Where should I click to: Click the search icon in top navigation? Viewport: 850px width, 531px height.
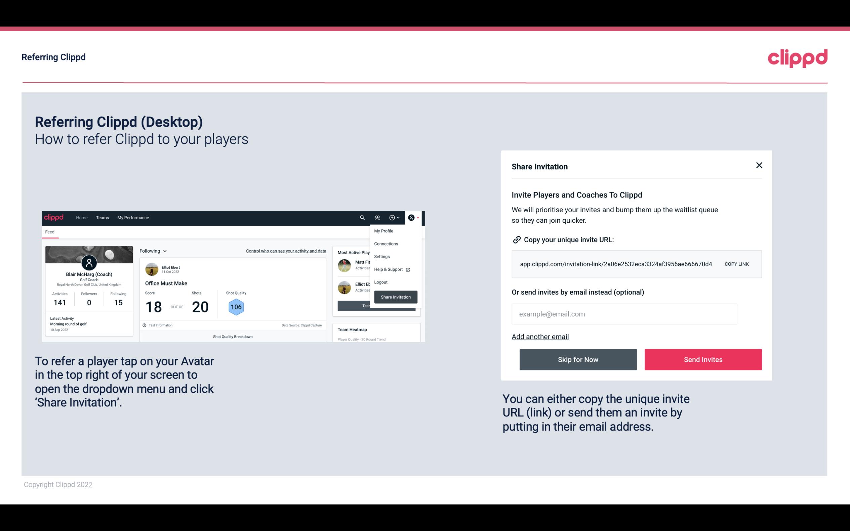pos(361,217)
